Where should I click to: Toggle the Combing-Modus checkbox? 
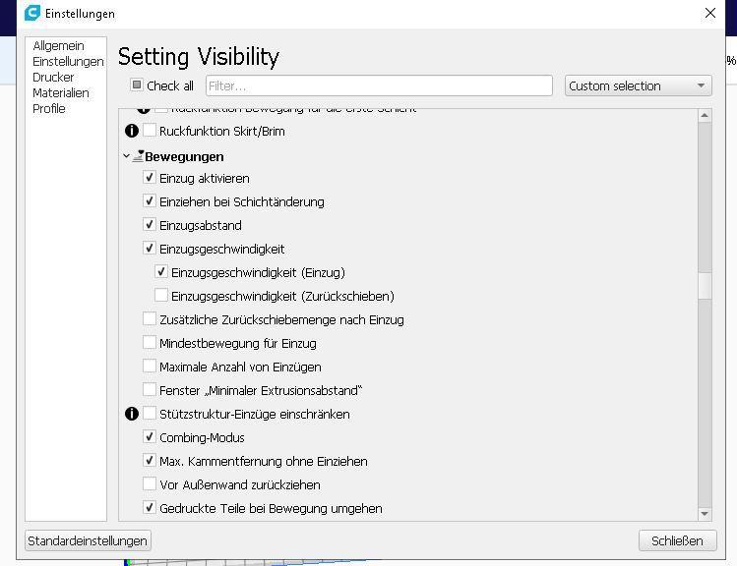150,437
